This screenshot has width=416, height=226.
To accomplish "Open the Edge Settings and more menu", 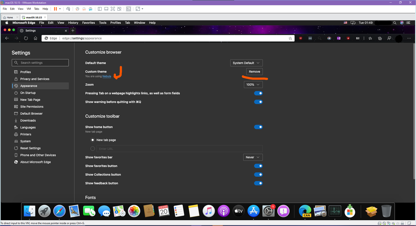I will click(409, 38).
